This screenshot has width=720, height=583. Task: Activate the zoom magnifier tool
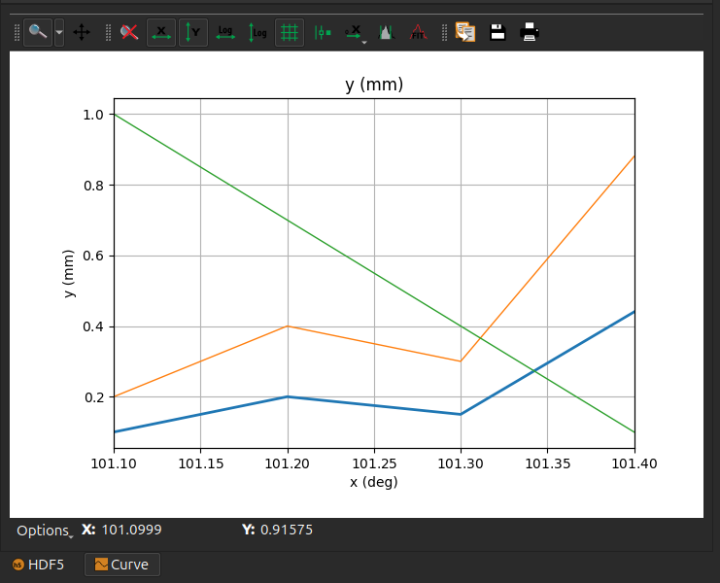click(x=38, y=33)
